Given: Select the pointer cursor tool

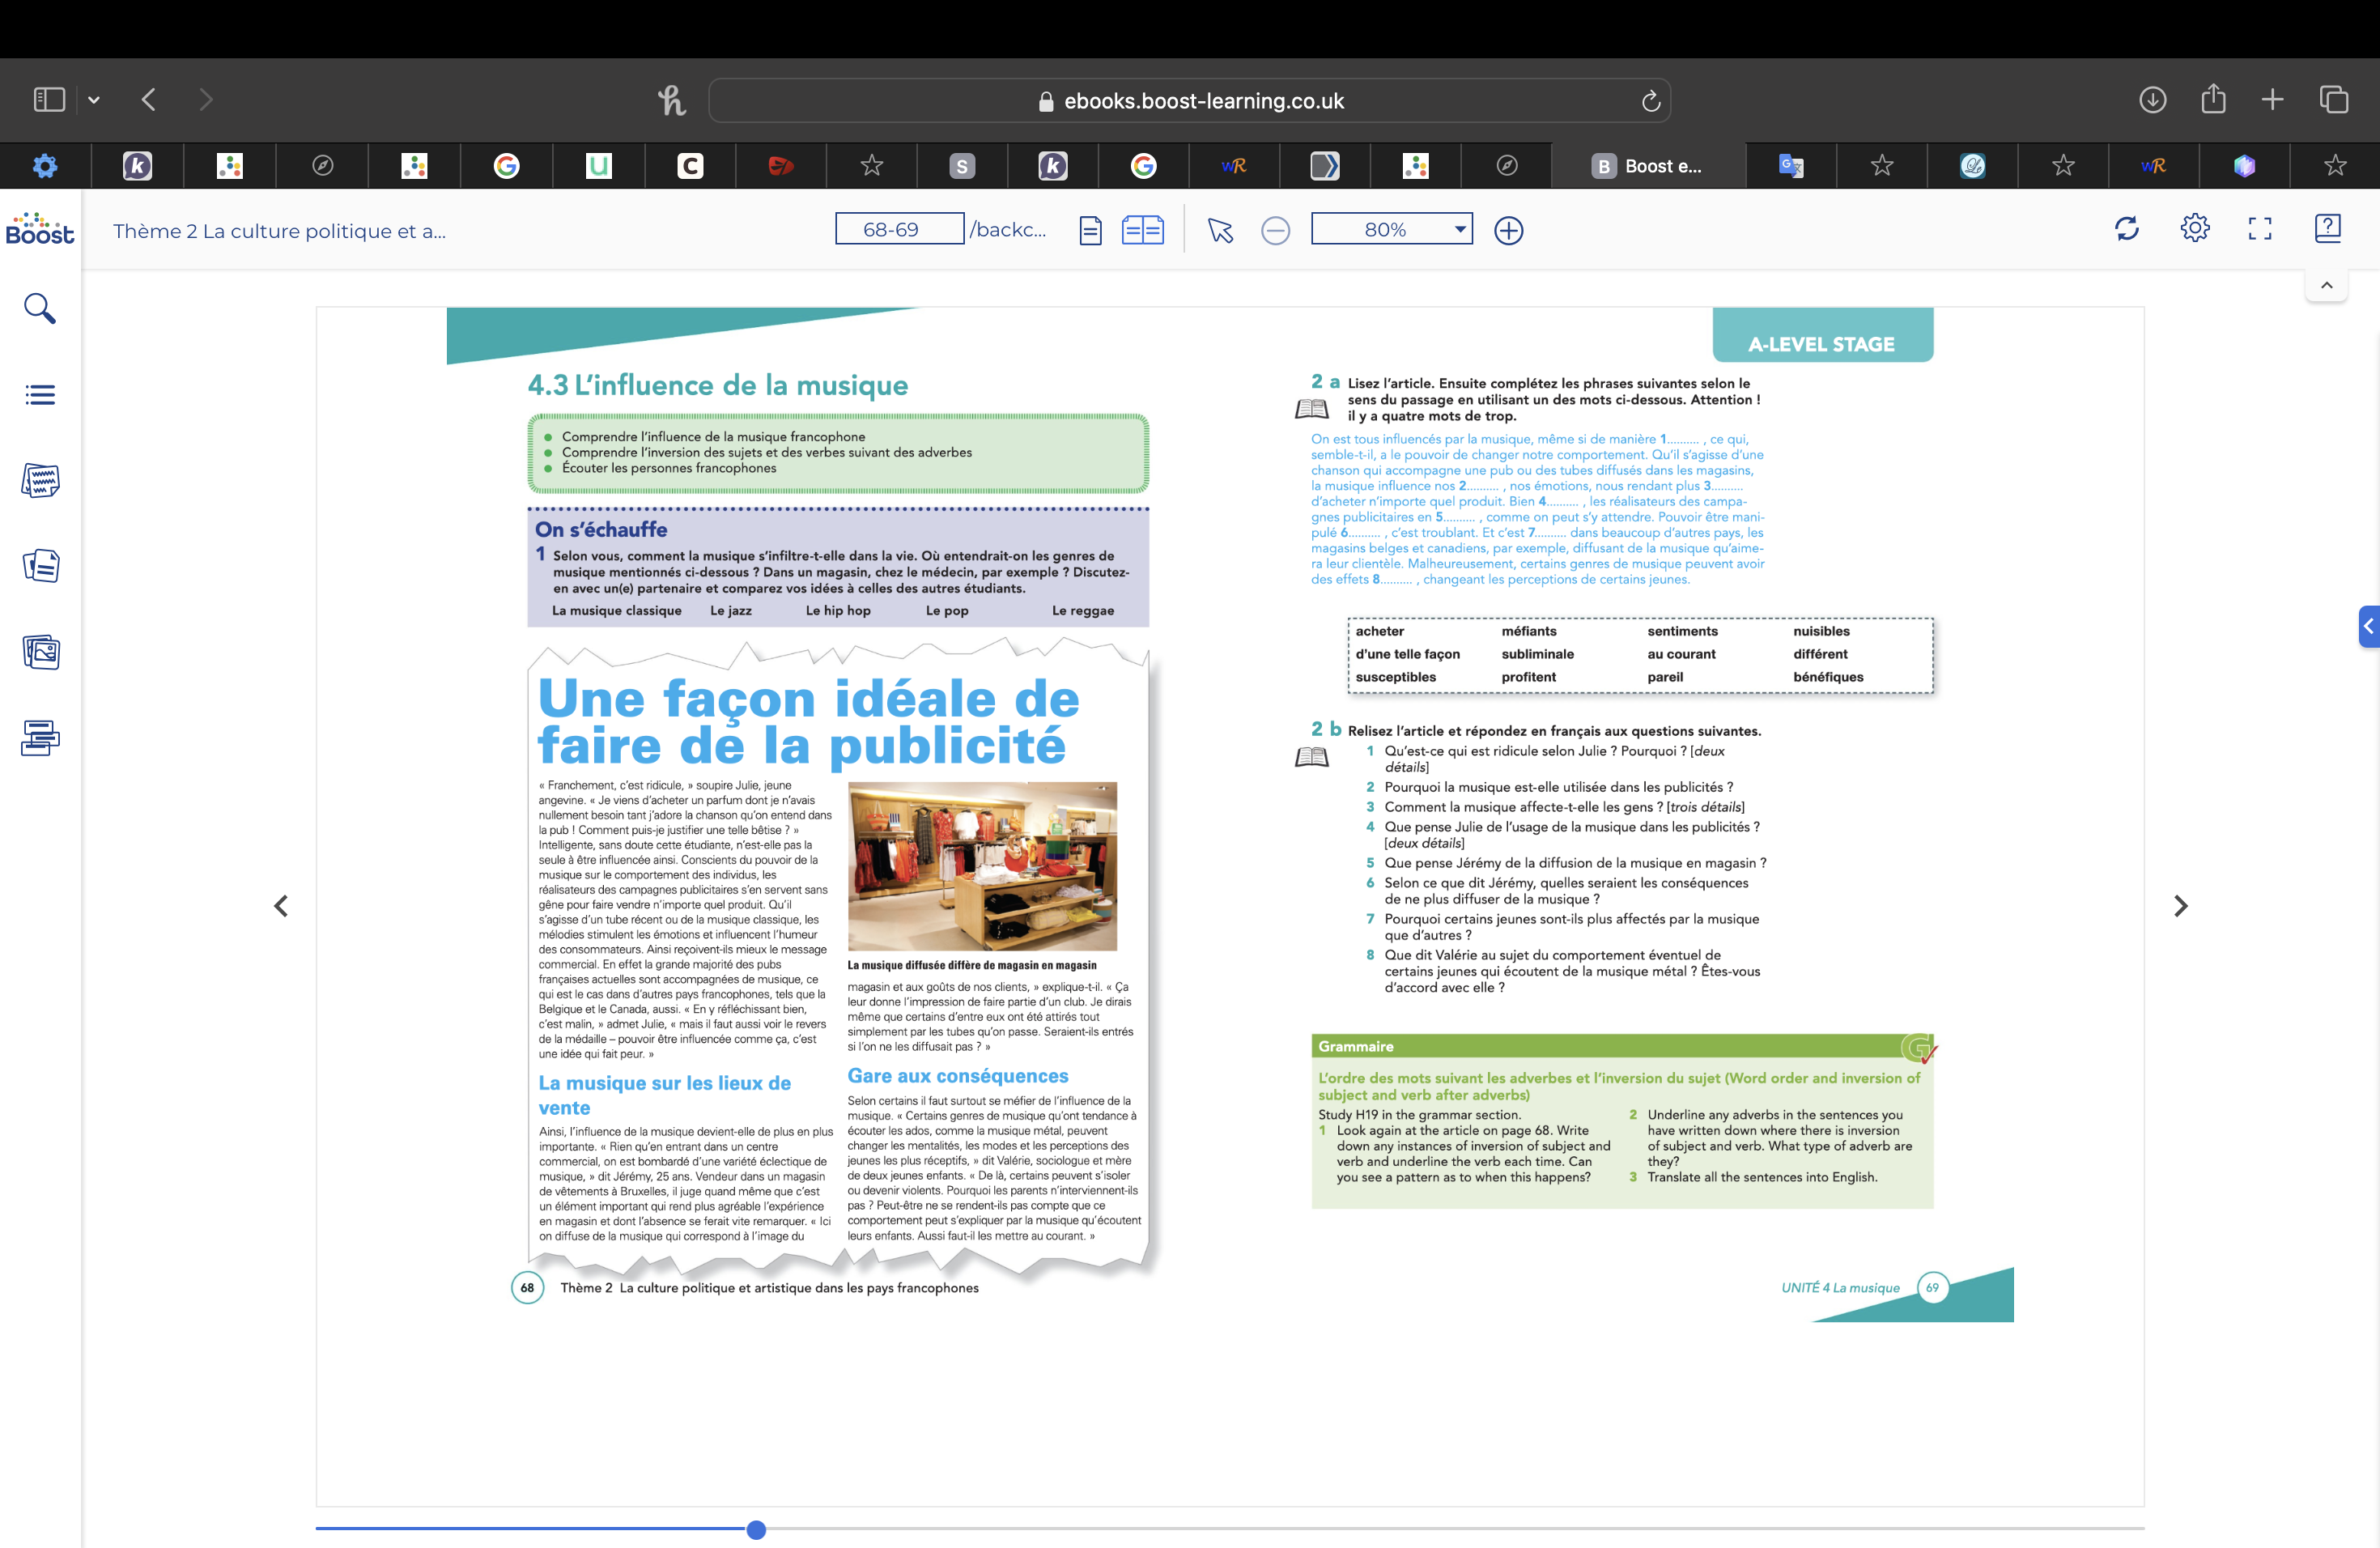Looking at the screenshot, I should pyautogui.click(x=1220, y=230).
